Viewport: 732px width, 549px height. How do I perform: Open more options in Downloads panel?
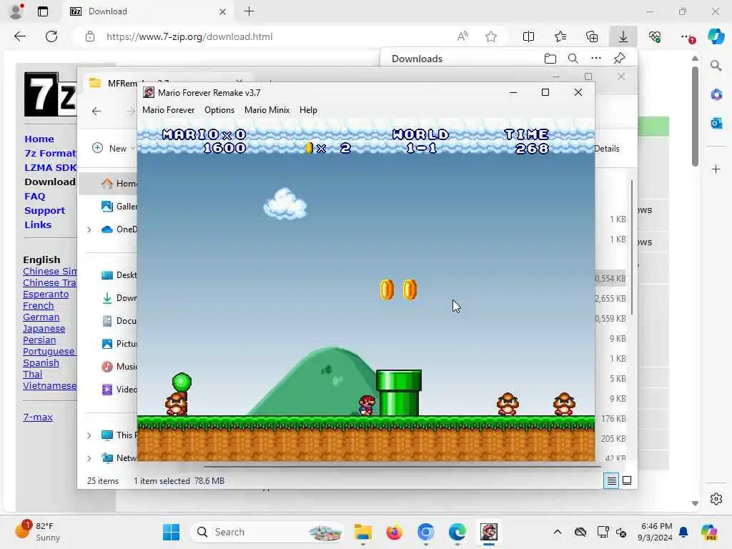click(x=596, y=59)
